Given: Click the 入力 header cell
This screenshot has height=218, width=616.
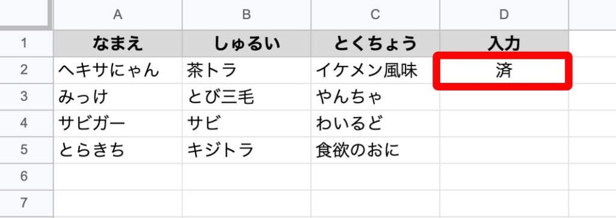Looking at the screenshot, I should pos(504,43).
